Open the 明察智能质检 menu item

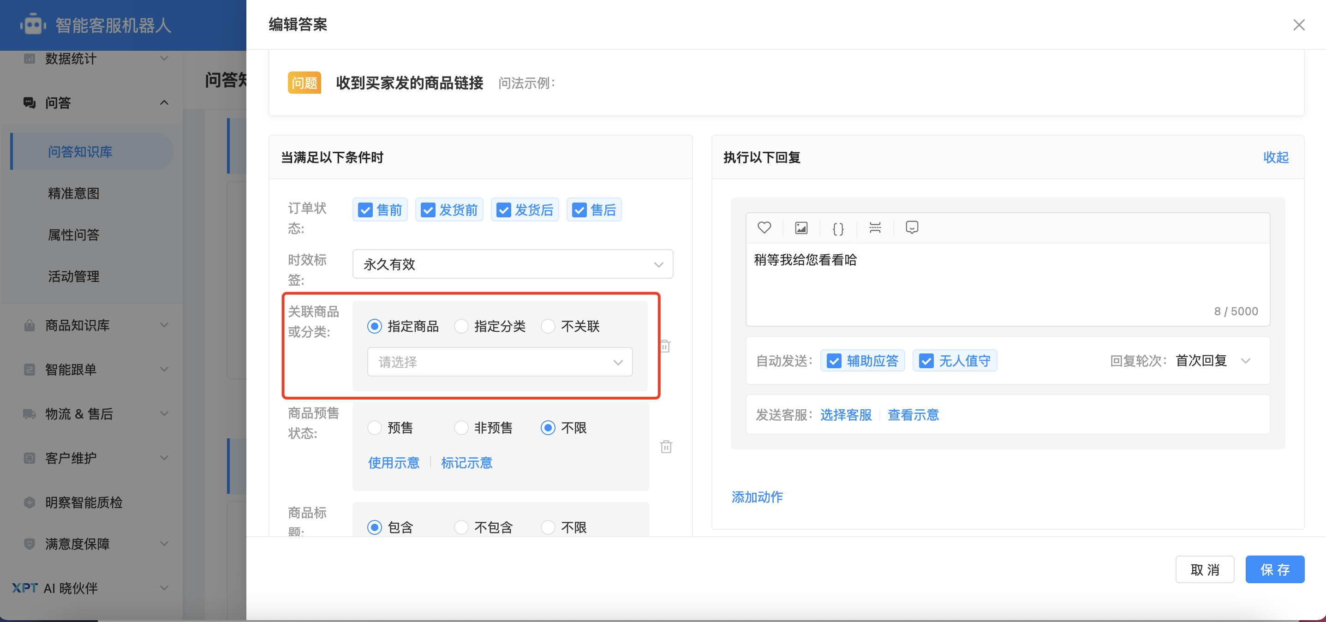84,502
